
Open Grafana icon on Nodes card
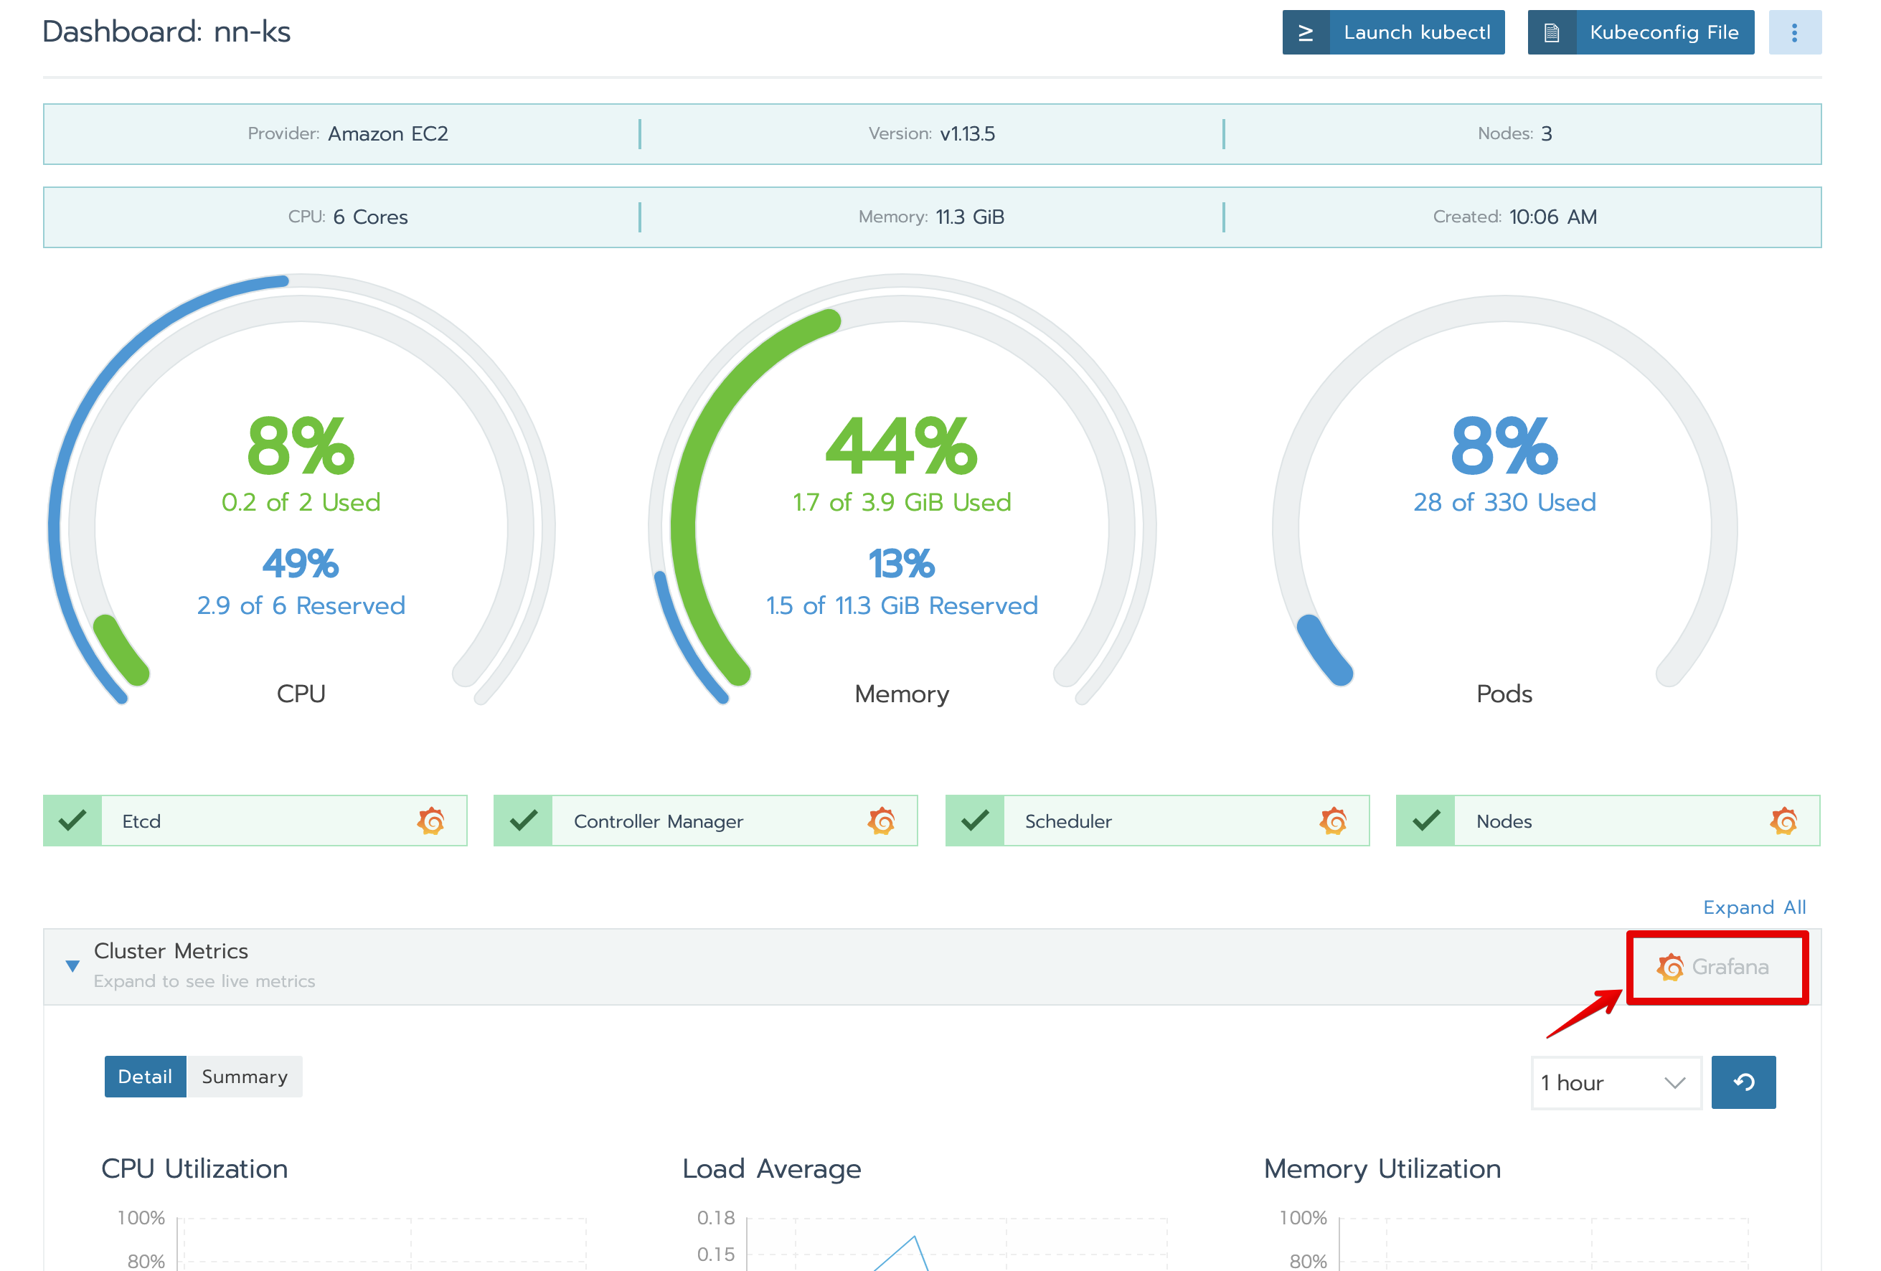click(1784, 821)
